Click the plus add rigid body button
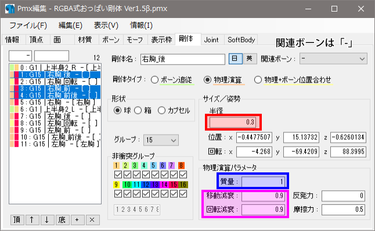375x231 pixels. pos(77,219)
